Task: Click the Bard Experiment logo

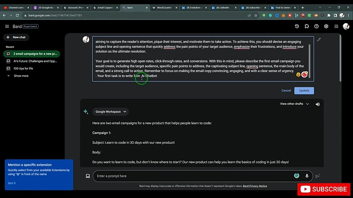Action: point(25,27)
